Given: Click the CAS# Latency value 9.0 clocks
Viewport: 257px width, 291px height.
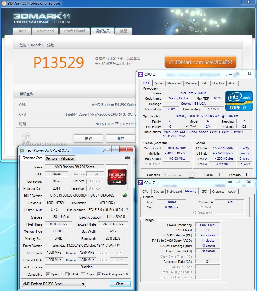Looking at the screenshot, I should (208, 235).
